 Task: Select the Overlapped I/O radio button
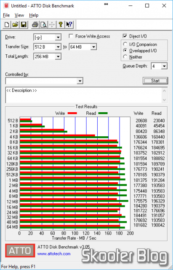[125, 51]
